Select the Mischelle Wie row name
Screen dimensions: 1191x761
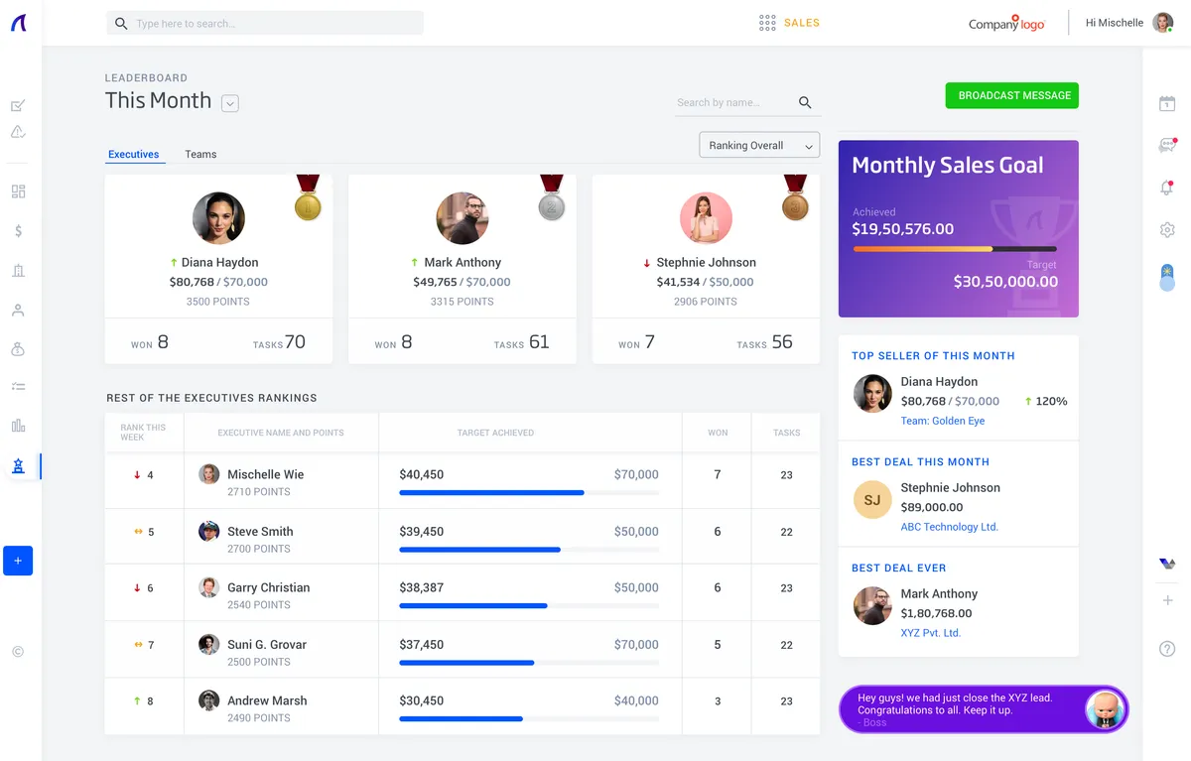[266, 474]
